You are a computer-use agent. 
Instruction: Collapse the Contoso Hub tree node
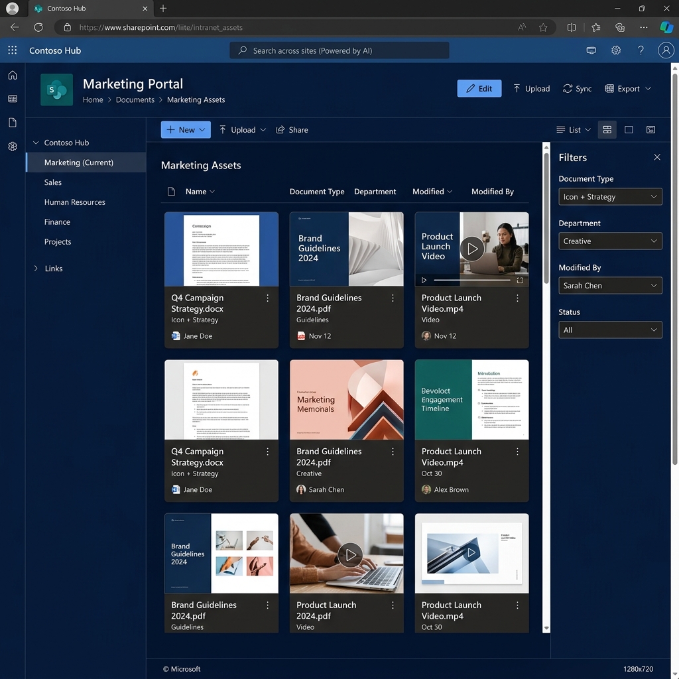[x=36, y=143]
